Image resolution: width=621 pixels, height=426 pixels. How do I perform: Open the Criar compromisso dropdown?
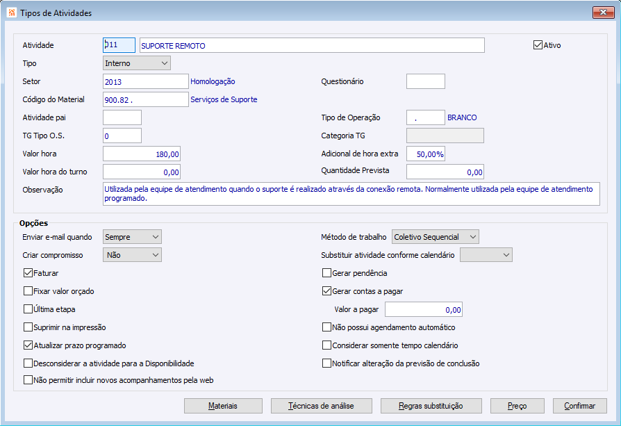pyautogui.click(x=132, y=255)
